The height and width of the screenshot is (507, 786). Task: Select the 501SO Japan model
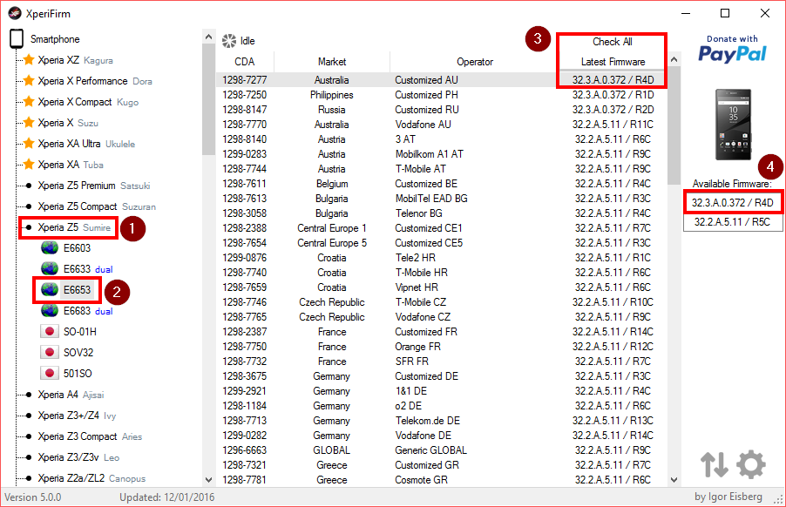(x=67, y=374)
